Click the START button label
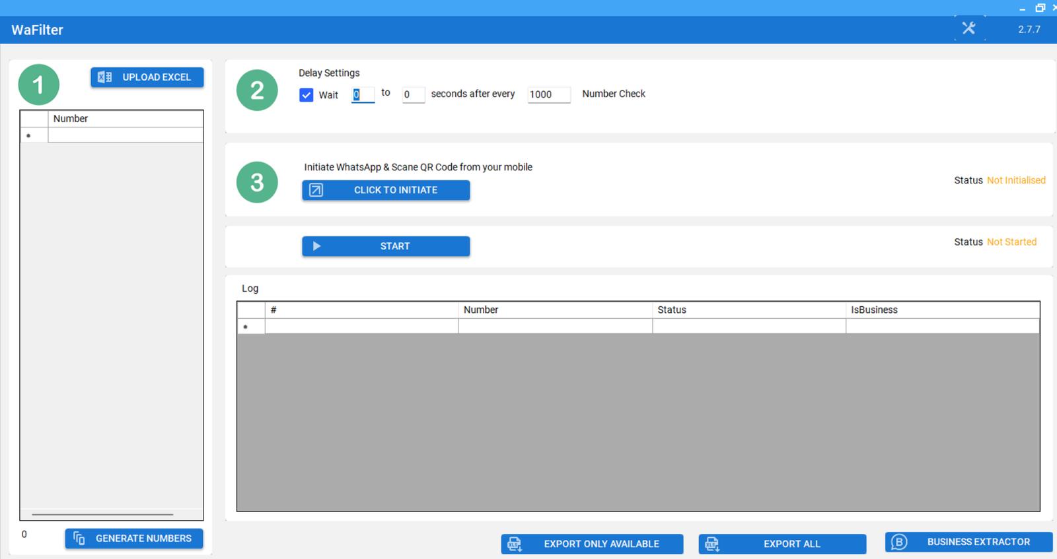 395,246
